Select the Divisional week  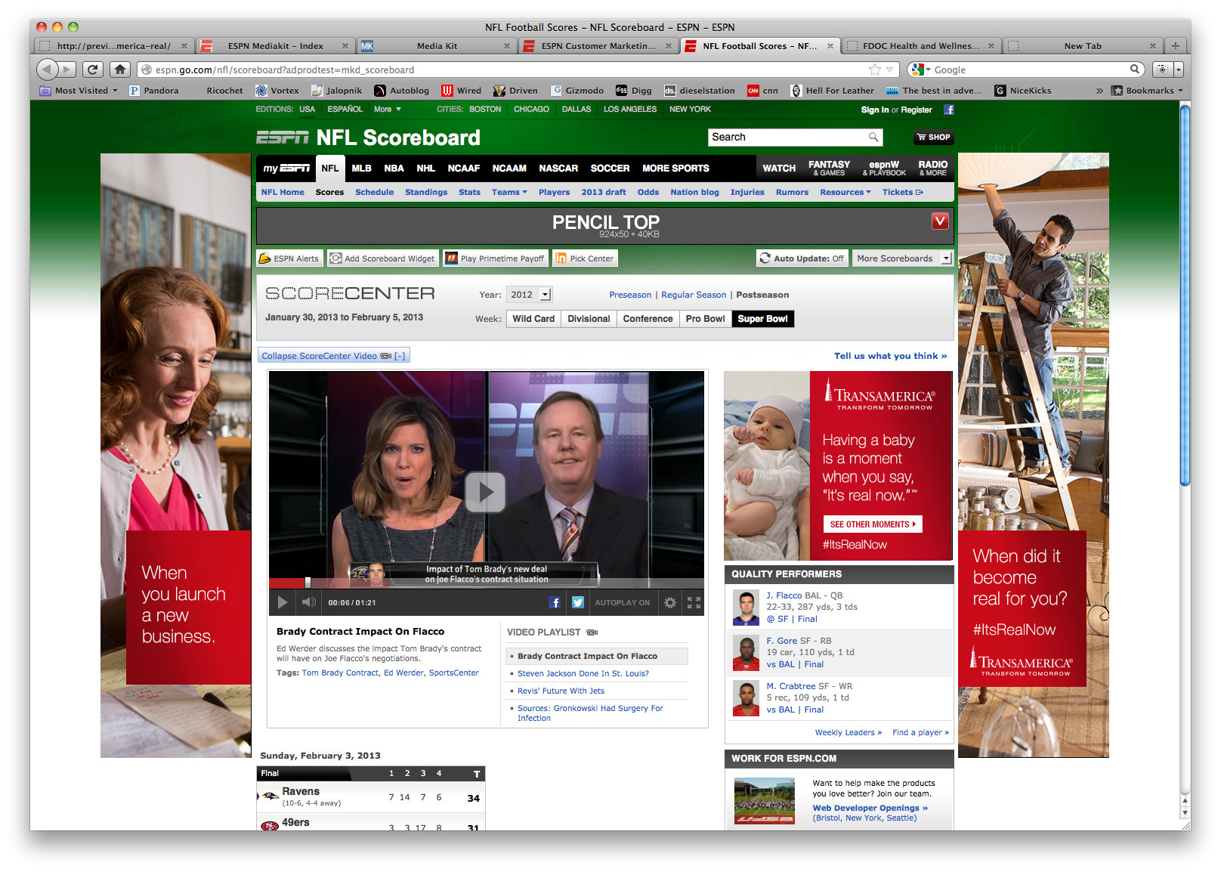pos(589,319)
